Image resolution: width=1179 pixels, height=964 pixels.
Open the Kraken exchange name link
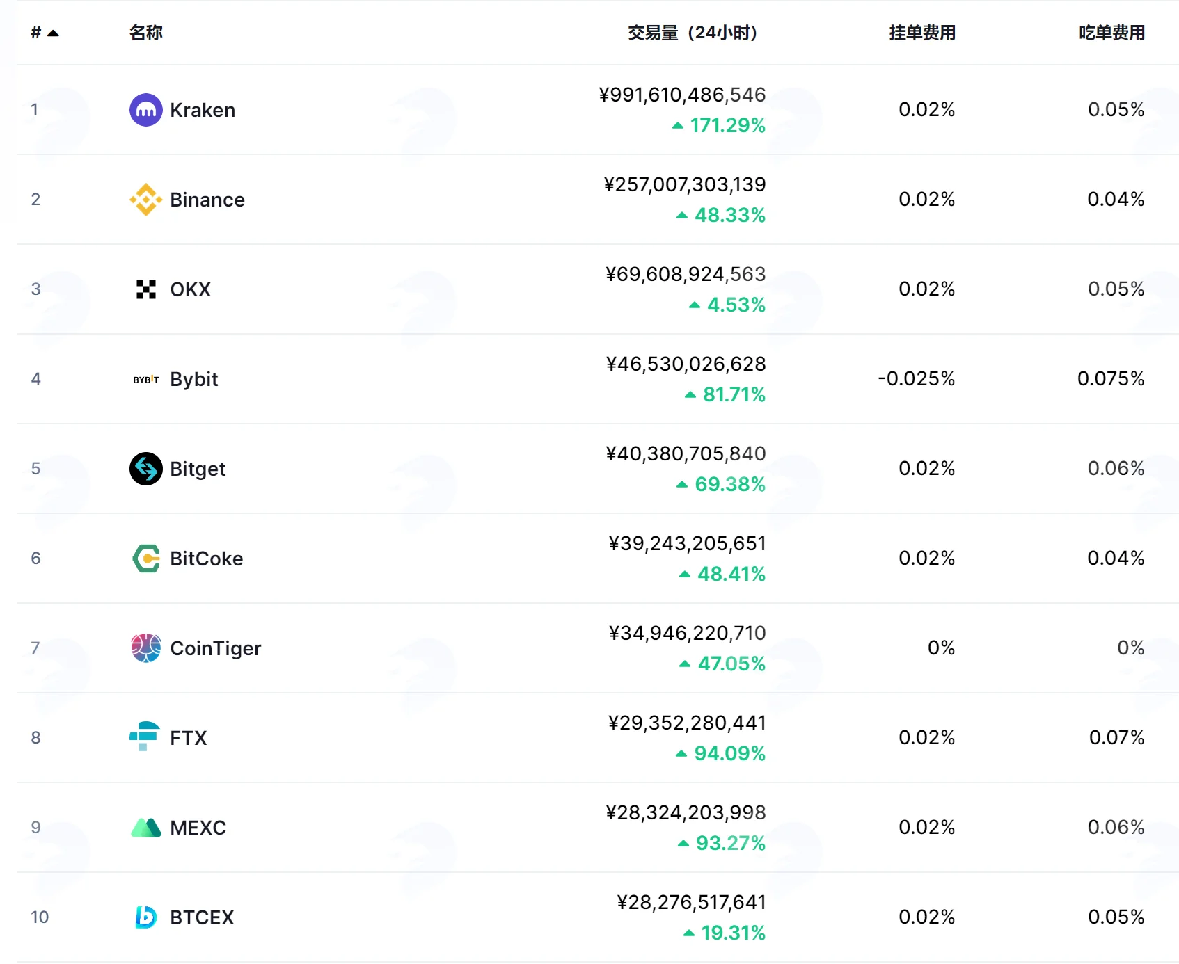point(203,110)
